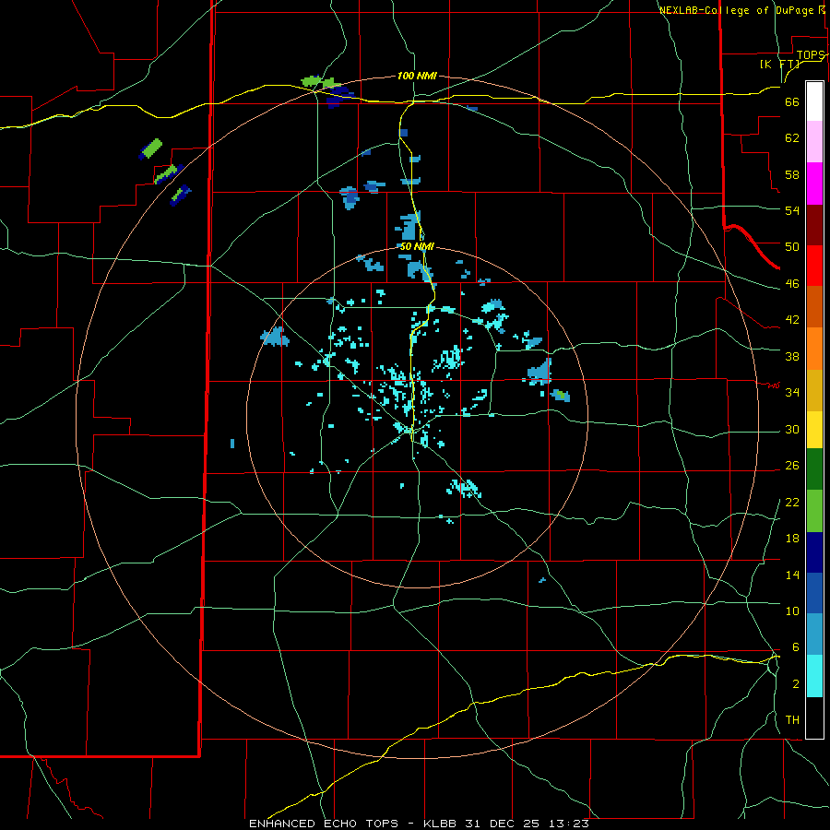Click the '18' legend value
The image size is (830, 830).
pyautogui.click(x=792, y=539)
